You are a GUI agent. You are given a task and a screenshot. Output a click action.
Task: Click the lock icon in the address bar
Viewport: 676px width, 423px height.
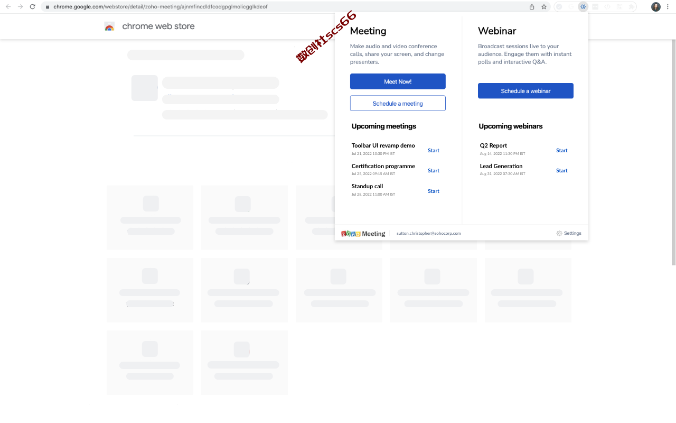(48, 7)
